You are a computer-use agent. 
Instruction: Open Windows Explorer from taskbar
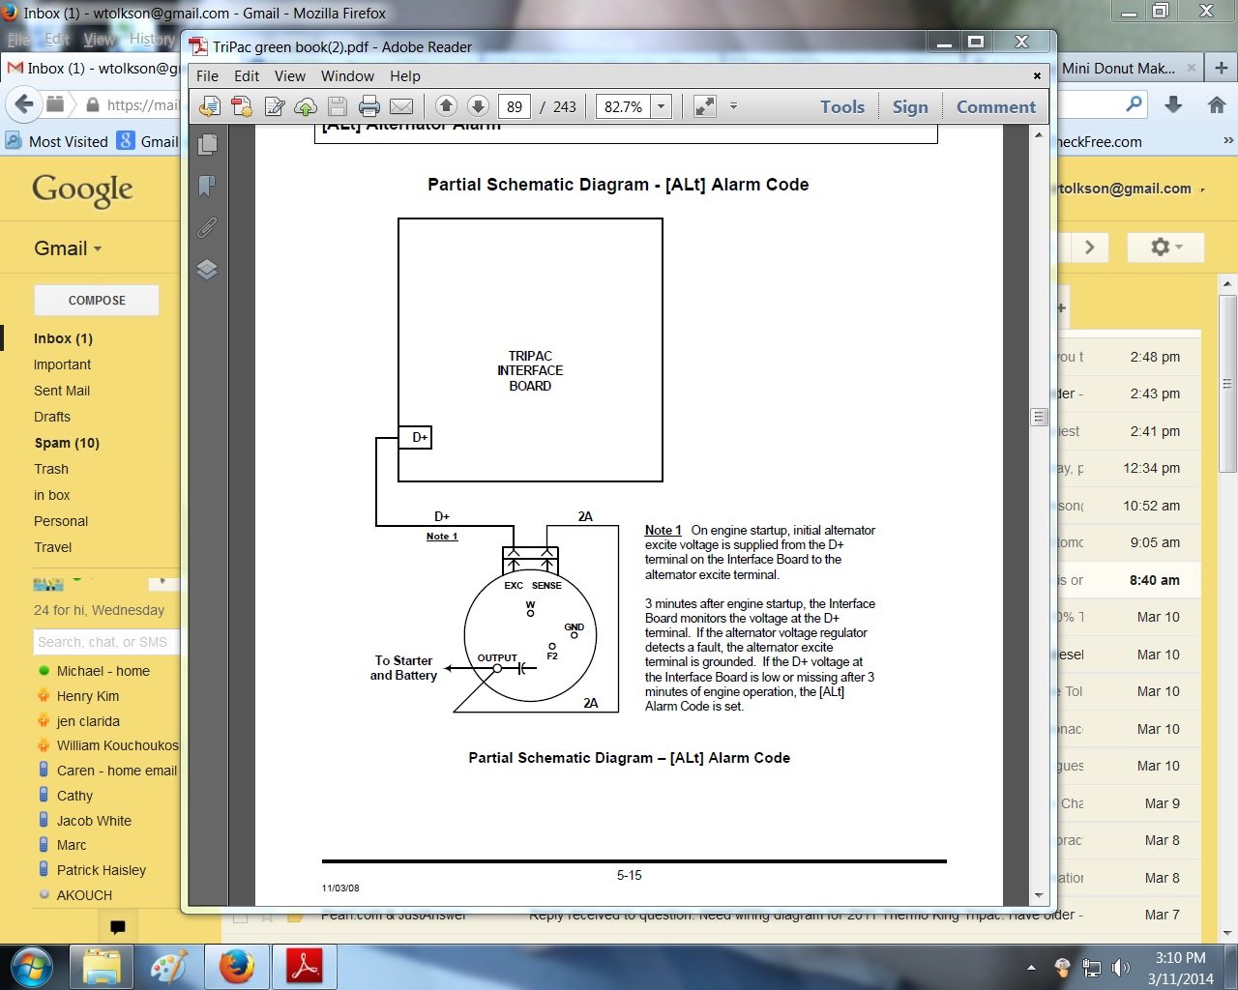(102, 967)
